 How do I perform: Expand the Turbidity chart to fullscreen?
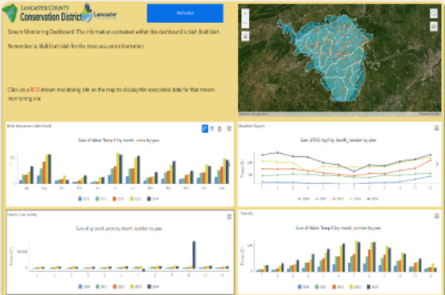[x=436, y=216]
